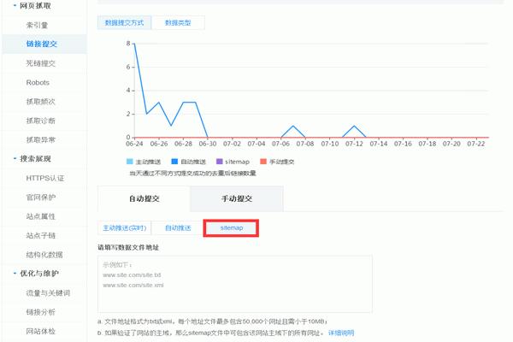Select the 手动提交 tab
513x342 pixels.
(x=237, y=198)
